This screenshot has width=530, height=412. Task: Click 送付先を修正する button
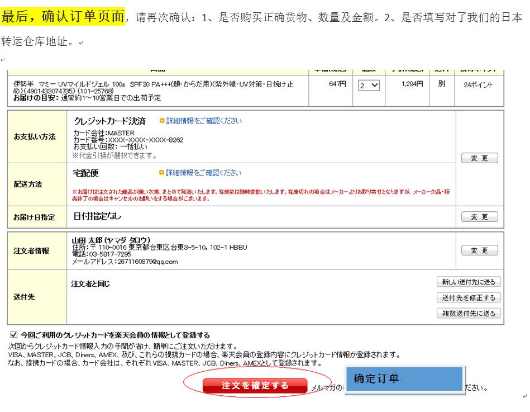click(469, 297)
